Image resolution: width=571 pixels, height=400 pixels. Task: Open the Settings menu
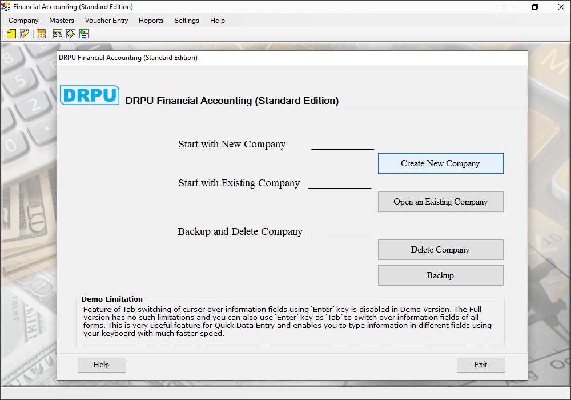(187, 21)
